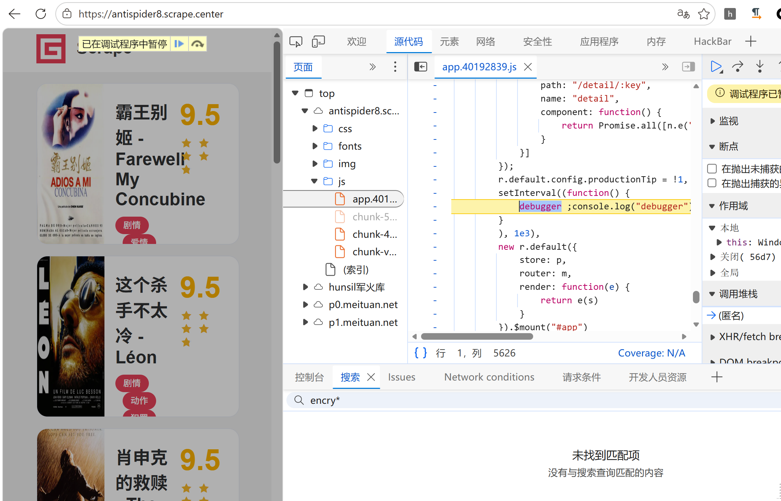Close the 搜索 drawer tab
Viewport: 781px width, 501px height.
(371, 377)
